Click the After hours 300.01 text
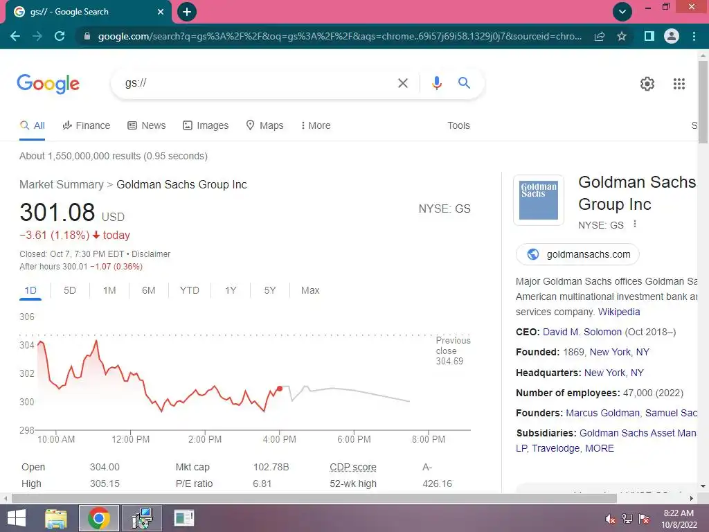Screen dimensions: 709x532 pyautogui.click(x=53, y=267)
